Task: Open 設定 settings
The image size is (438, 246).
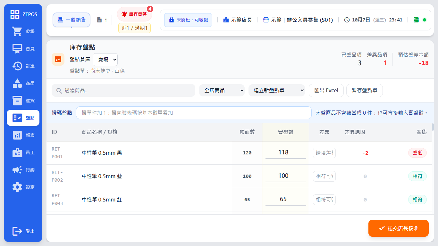Action: point(23,187)
